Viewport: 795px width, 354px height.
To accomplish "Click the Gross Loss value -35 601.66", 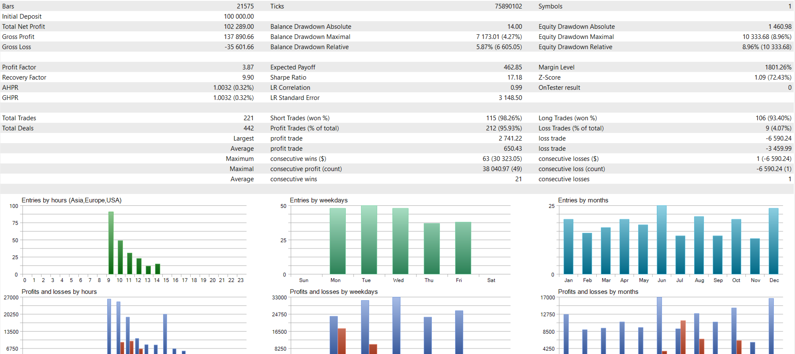I will 239,47.
